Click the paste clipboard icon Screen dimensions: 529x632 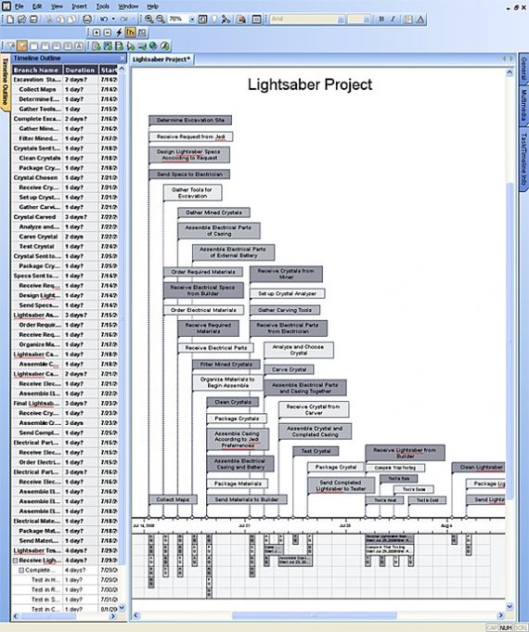click(71, 19)
